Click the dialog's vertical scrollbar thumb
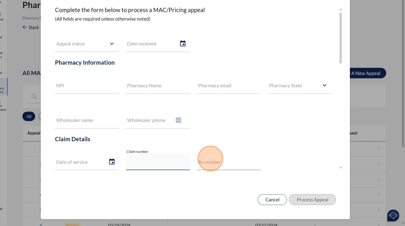405x226 pixels. (341, 38)
